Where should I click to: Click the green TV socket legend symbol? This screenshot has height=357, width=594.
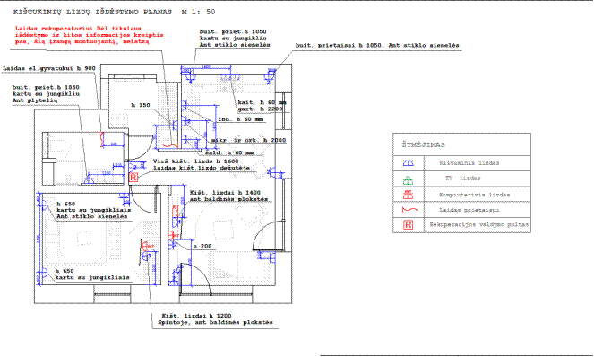click(x=408, y=180)
